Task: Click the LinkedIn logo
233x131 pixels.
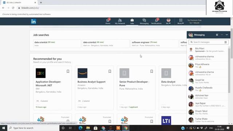Action: click(x=33, y=21)
